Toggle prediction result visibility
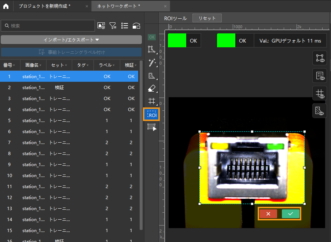 [x=319, y=76]
